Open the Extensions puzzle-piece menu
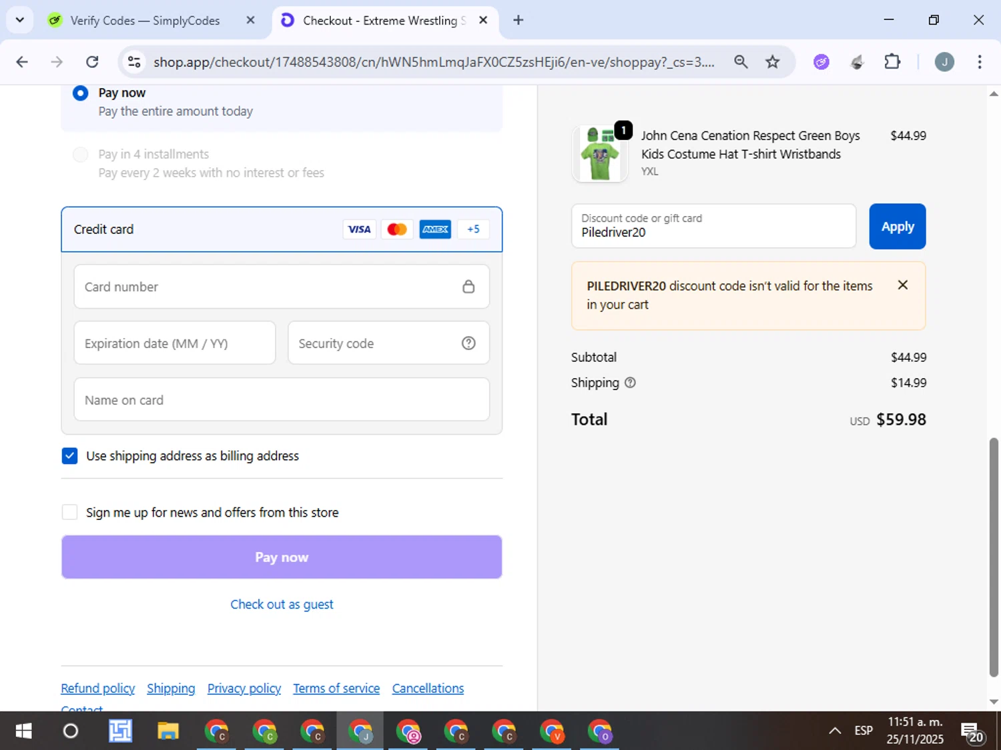Screen dimensions: 1001x750 pos(892,62)
